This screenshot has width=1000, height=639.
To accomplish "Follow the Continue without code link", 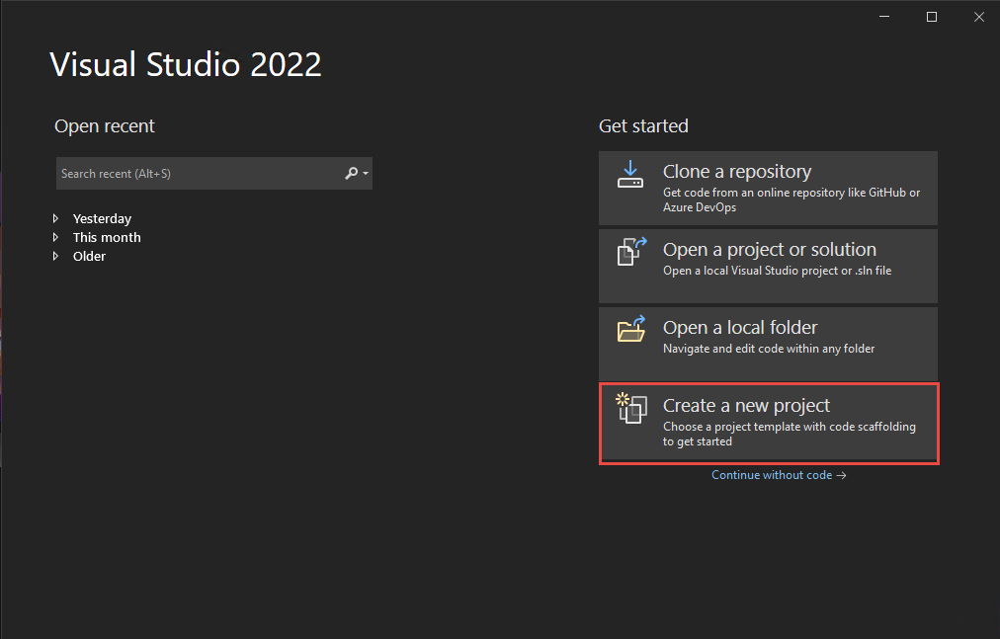I will coord(779,475).
